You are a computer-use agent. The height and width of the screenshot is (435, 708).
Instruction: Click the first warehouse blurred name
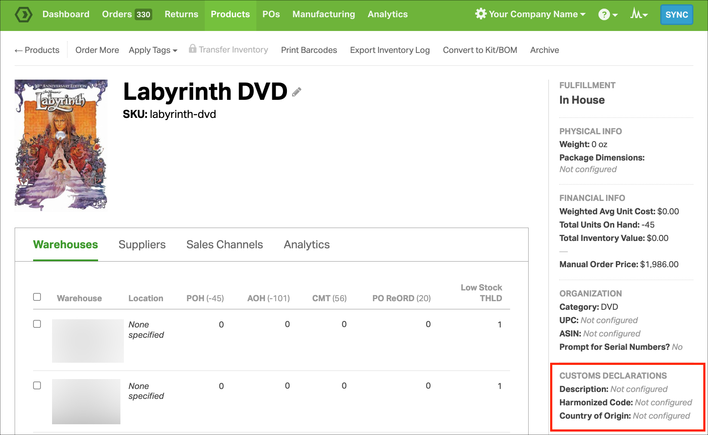pos(88,341)
